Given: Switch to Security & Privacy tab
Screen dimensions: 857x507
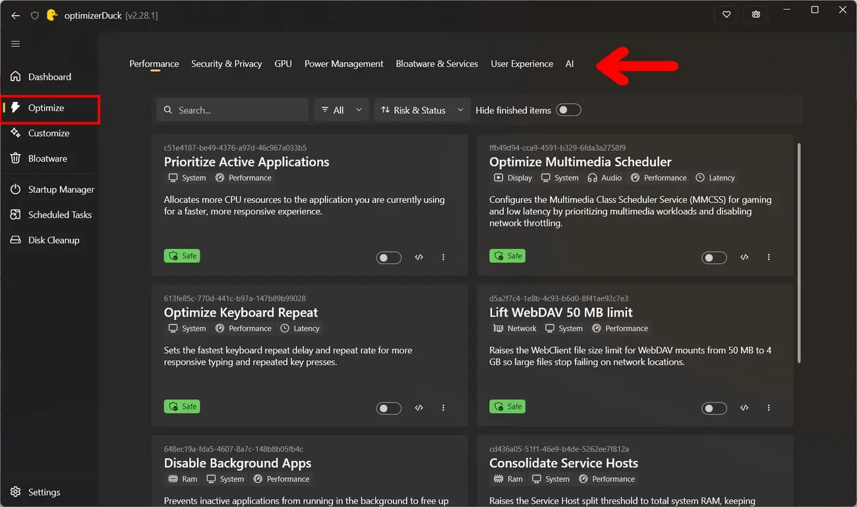Looking at the screenshot, I should (x=226, y=64).
